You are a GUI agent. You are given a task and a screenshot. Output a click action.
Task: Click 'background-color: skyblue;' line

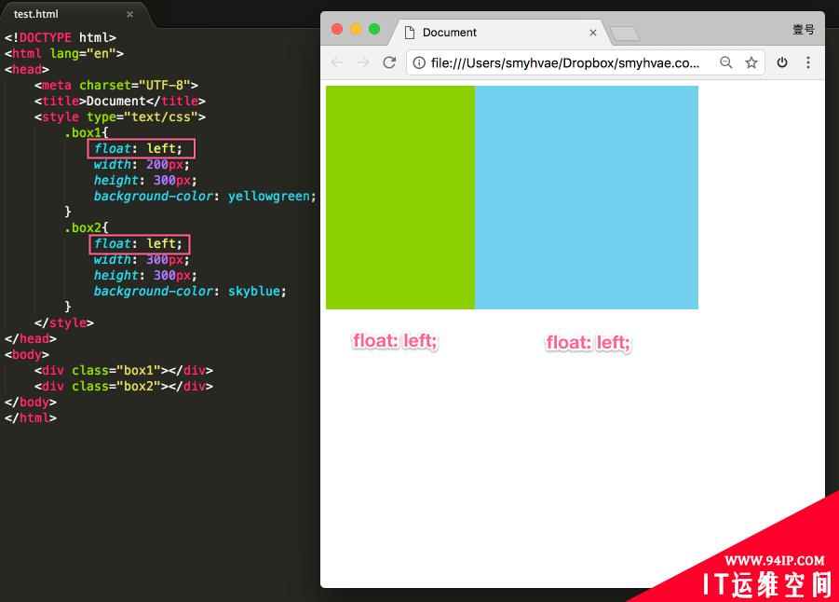pyautogui.click(x=190, y=292)
